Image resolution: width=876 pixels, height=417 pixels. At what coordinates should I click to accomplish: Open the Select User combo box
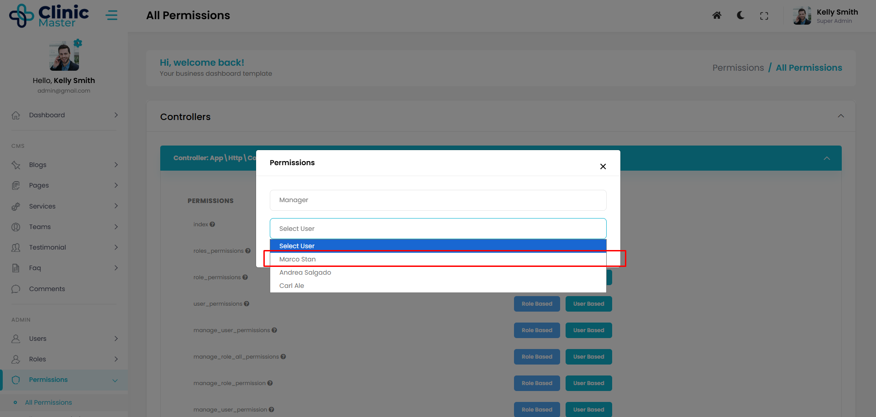[x=438, y=229]
